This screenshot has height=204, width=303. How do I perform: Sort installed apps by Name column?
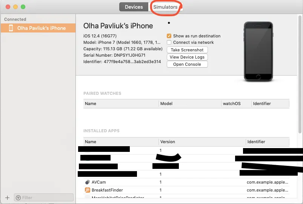pyautogui.click(x=121, y=142)
